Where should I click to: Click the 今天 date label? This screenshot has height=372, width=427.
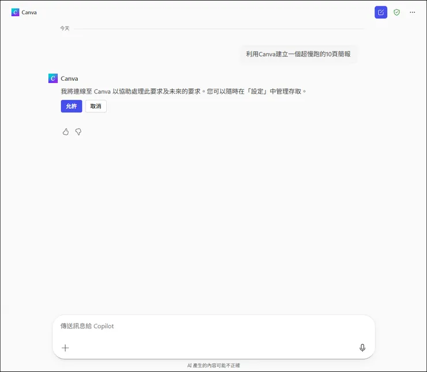pos(65,28)
